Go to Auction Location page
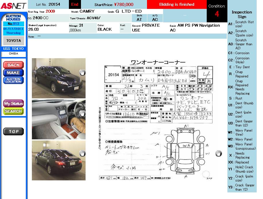The width and height of the screenshot is (263, 199). click(13, 80)
